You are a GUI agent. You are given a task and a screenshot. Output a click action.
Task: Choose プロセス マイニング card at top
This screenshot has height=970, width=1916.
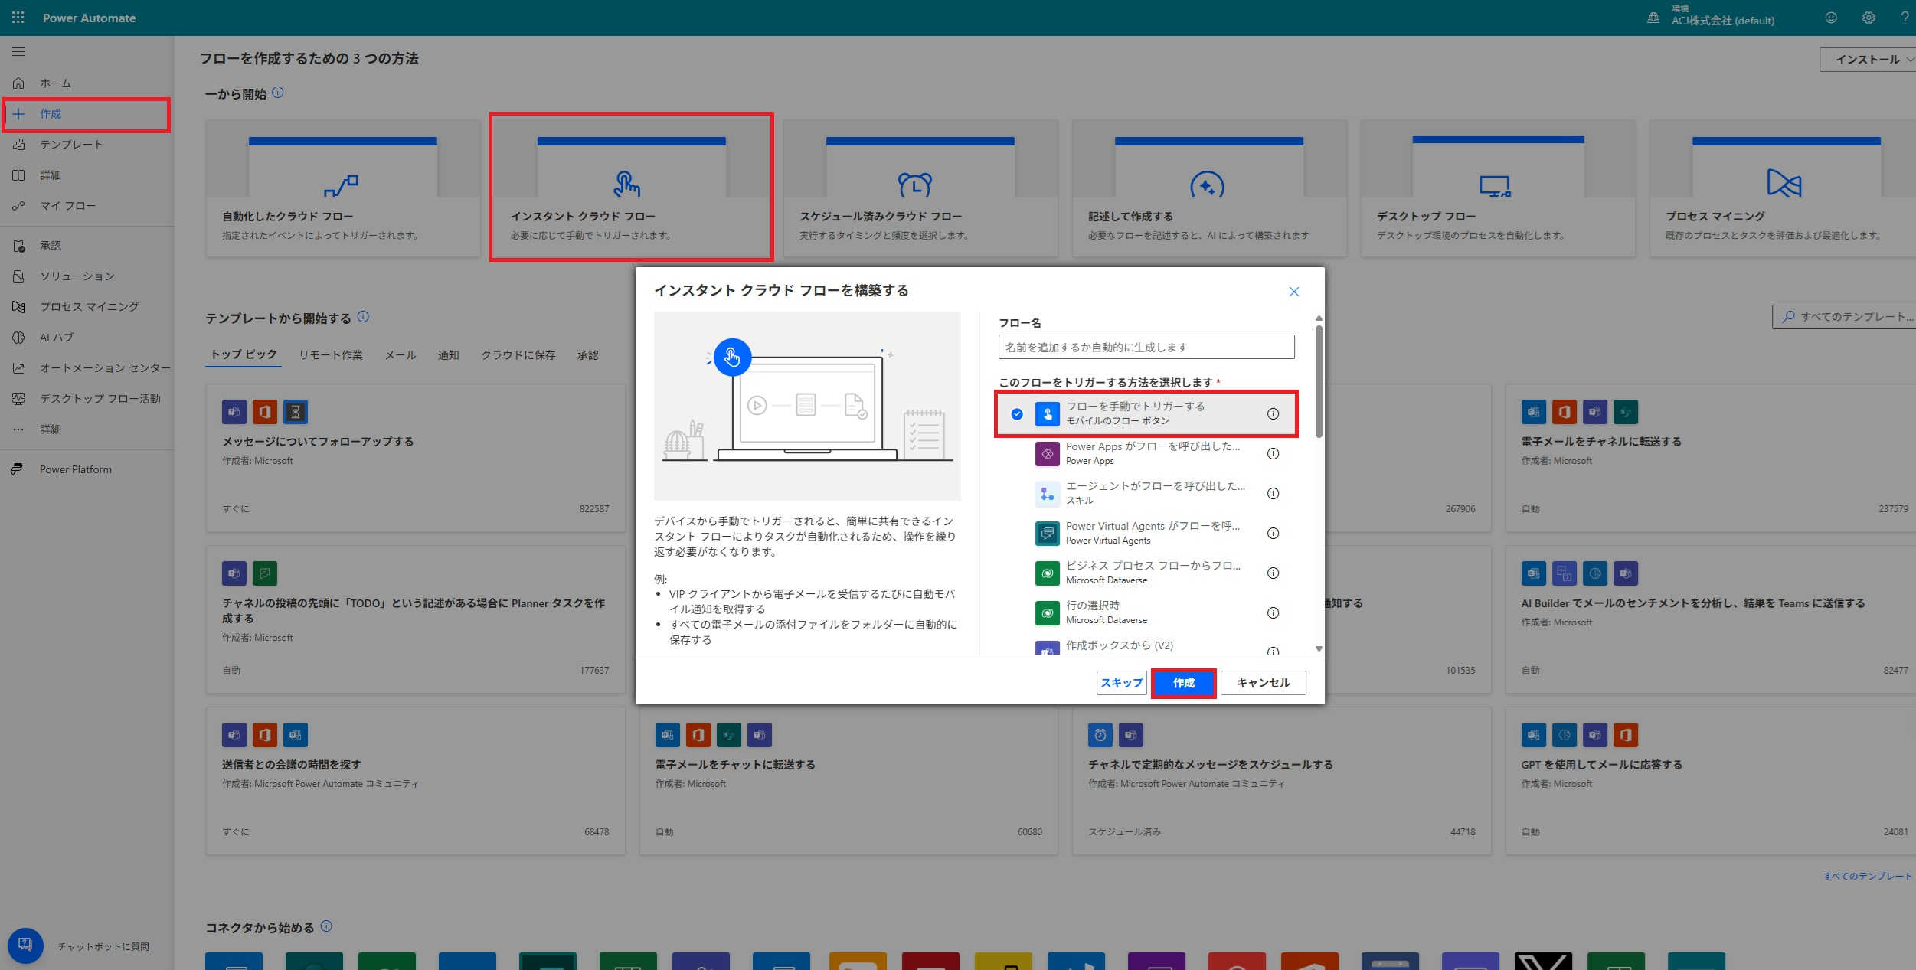point(1784,188)
